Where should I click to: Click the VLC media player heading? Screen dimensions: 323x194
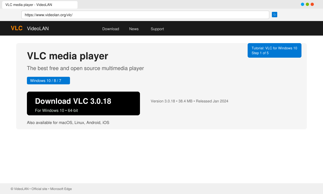(68, 56)
